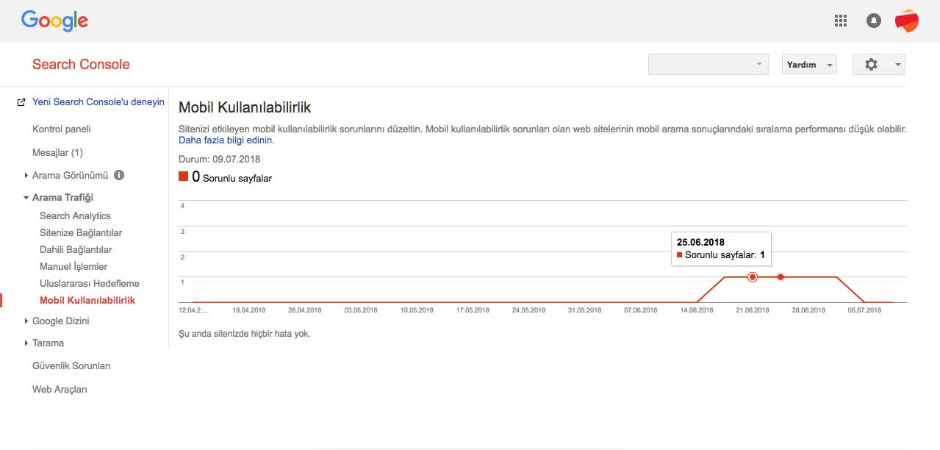Click the Daha fazla bilgi edinin link
The width and height of the screenshot is (940, 450).
pyautogui.click(x=226, y=140)
